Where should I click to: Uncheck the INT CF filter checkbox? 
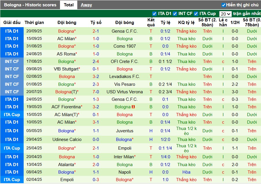pyautogui.click(x=175, y=14)
